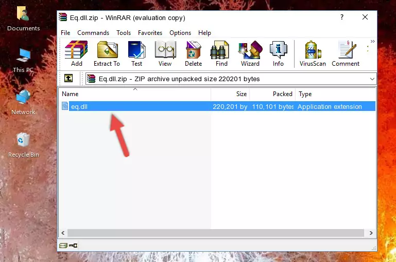The height and width of the screenshot is (262, 396).
Task: Click the right scroll arrow
Action: [x=371, y=233]
